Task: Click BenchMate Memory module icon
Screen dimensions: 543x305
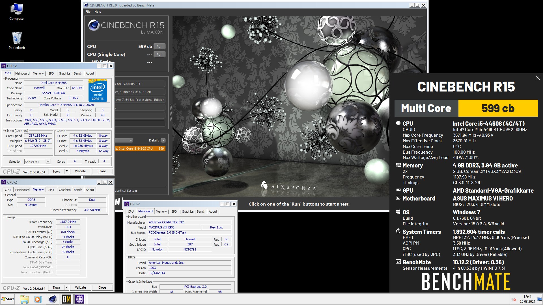Action: coord(398,165)
